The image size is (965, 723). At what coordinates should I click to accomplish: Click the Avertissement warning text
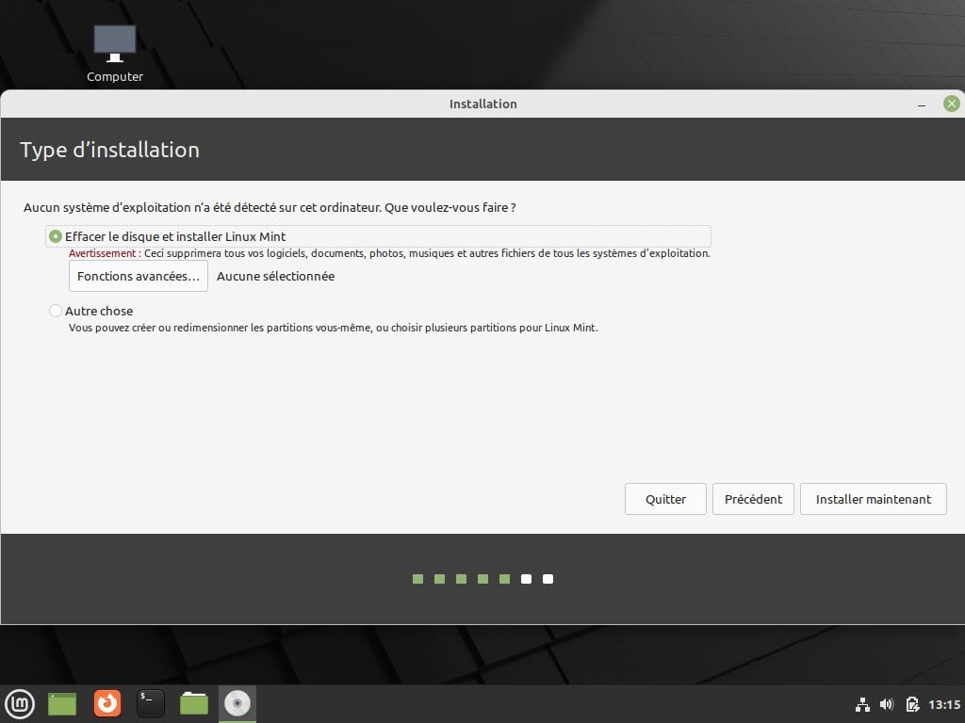click(x=389, y=253)
